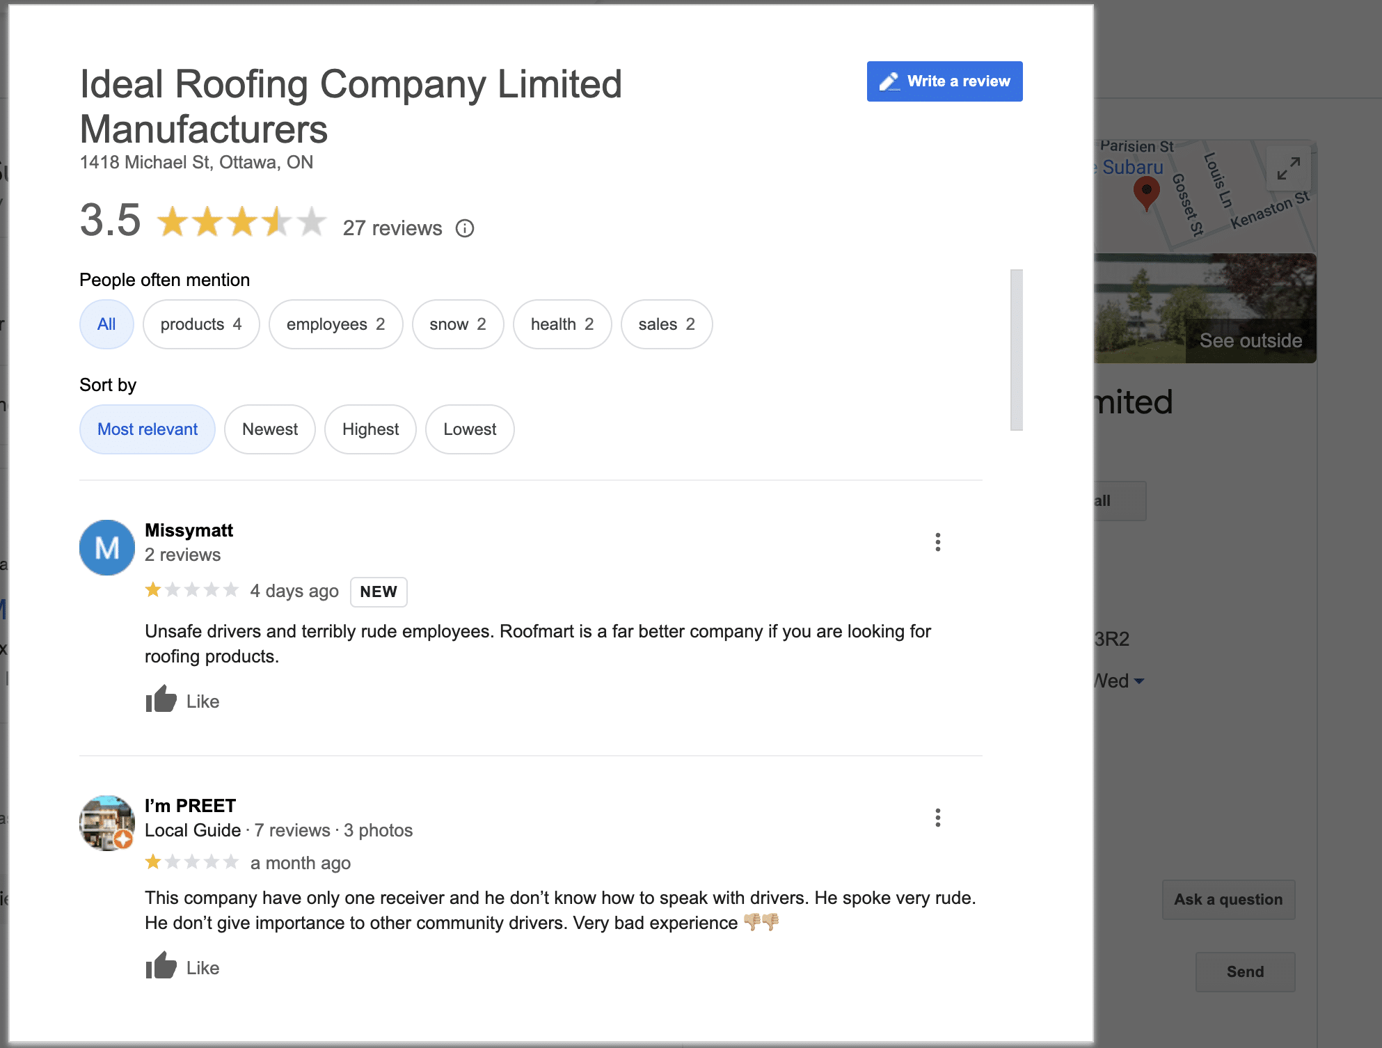The width and height of the screenshot is (1382, 1048).
Task: Like Missymatt's review with the thumbs-up
Action: coord(161,699)
